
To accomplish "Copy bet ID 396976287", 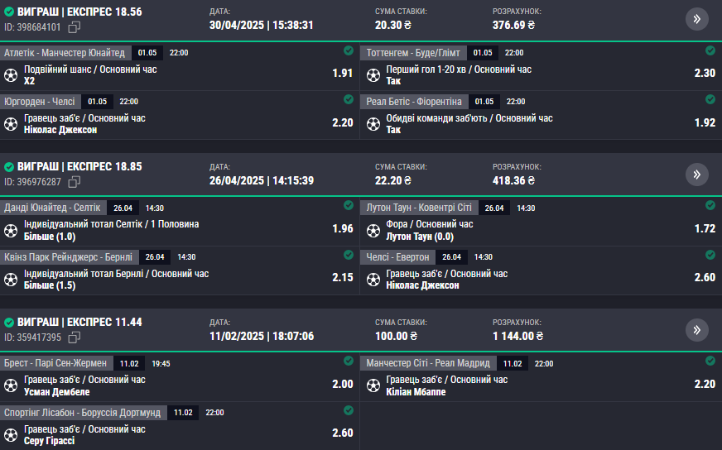I will pos(75,182).
